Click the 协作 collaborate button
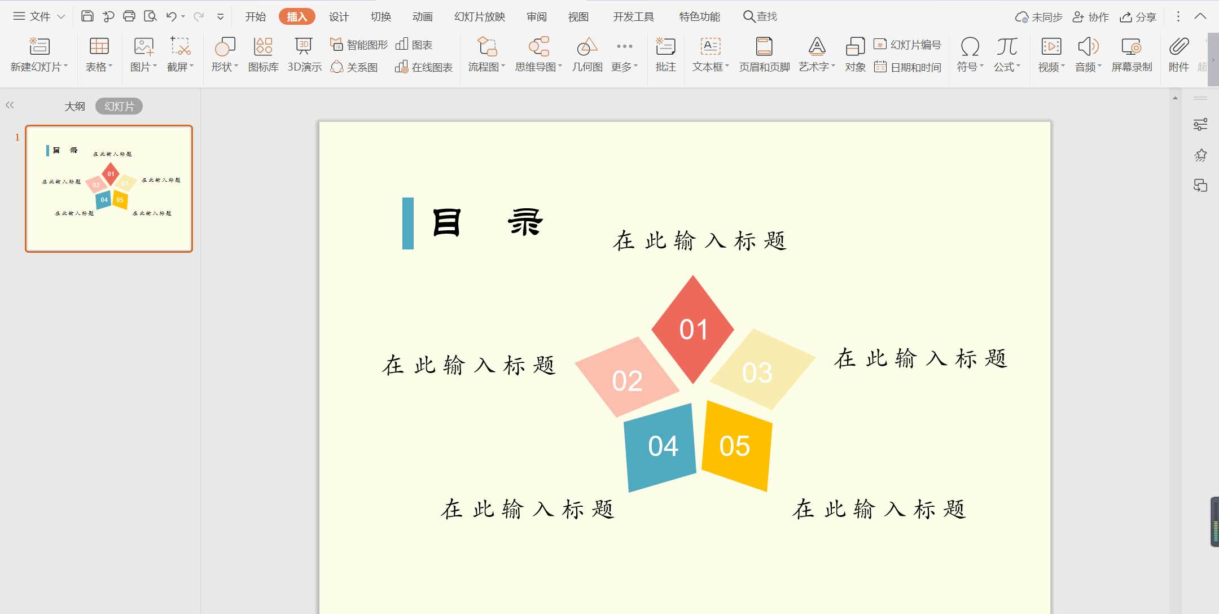This screenshot has height=614, width=1219. 1090,17
